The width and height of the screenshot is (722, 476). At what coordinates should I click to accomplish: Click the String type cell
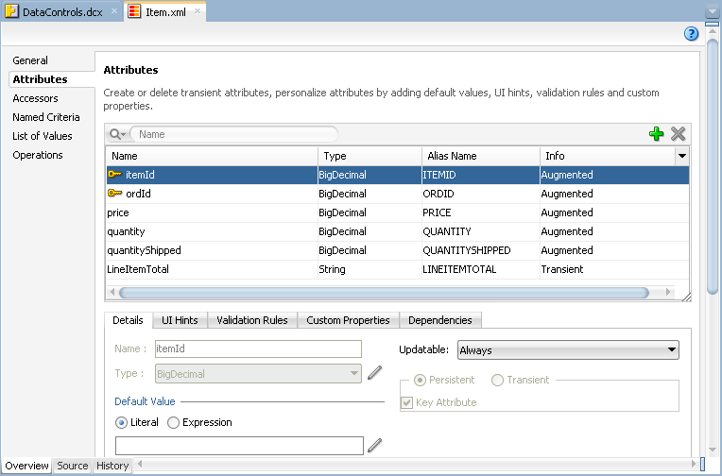click(x=370, y=269)
